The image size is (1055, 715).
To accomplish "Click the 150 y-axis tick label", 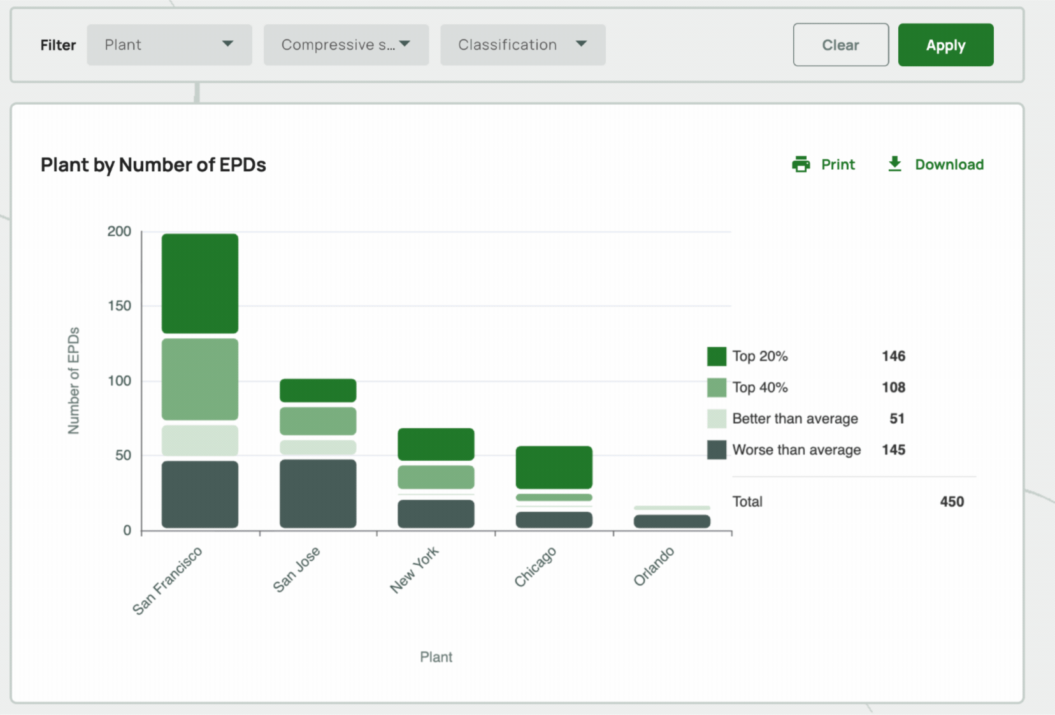I will [119, 306].
